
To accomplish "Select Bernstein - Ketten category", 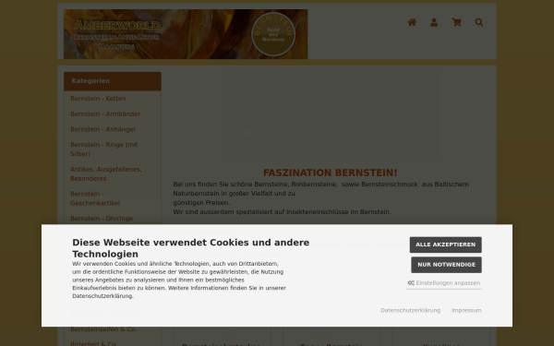I will [x=98, y=99].
